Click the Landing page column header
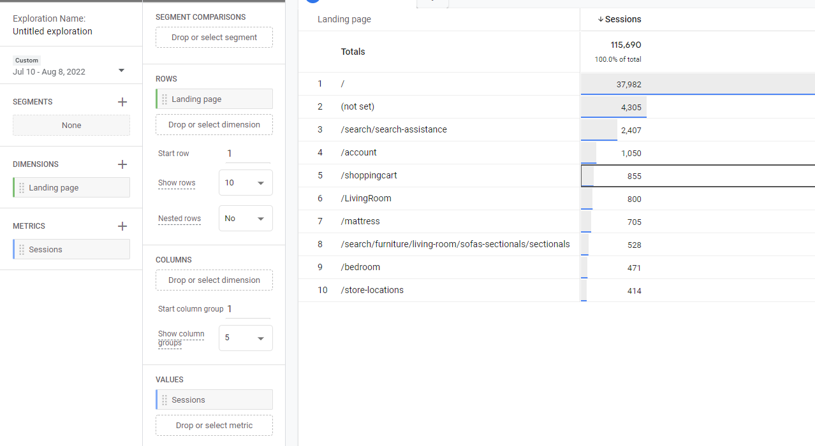 tap(344, 20)
